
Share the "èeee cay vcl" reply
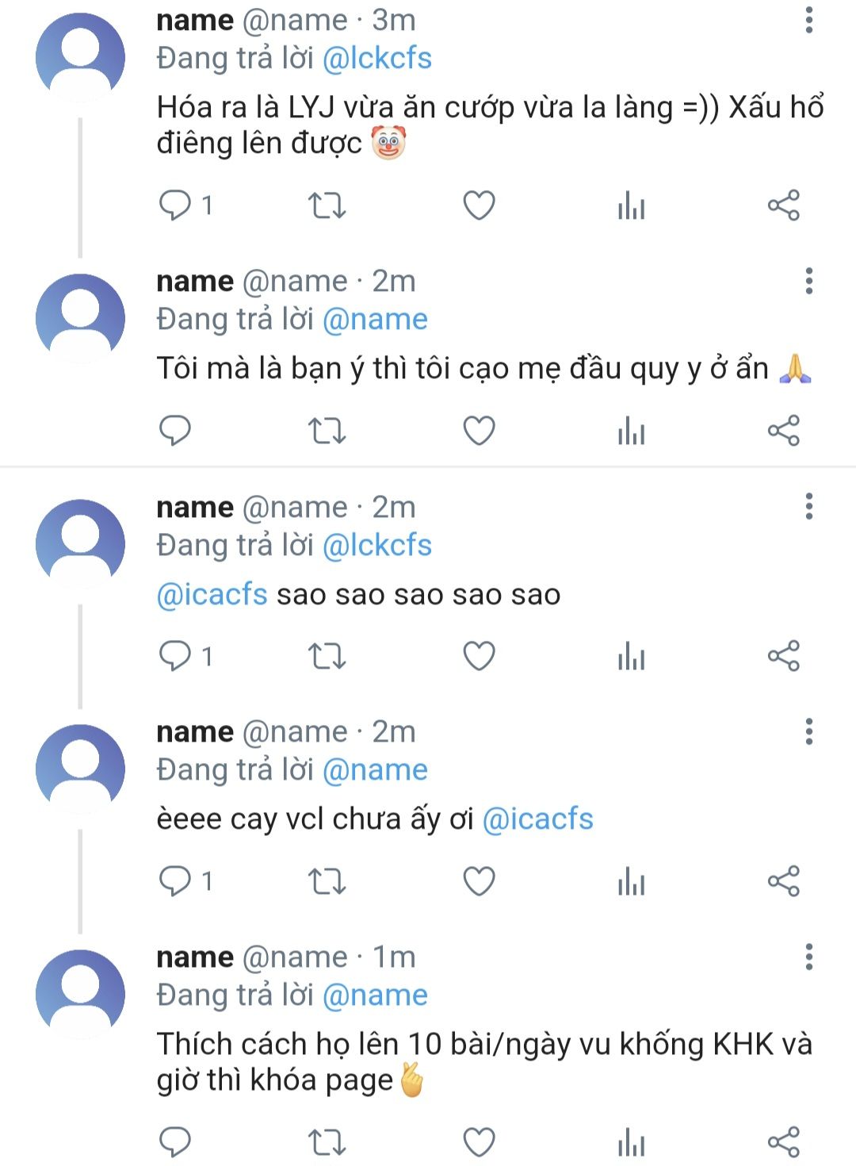(783, 881)
